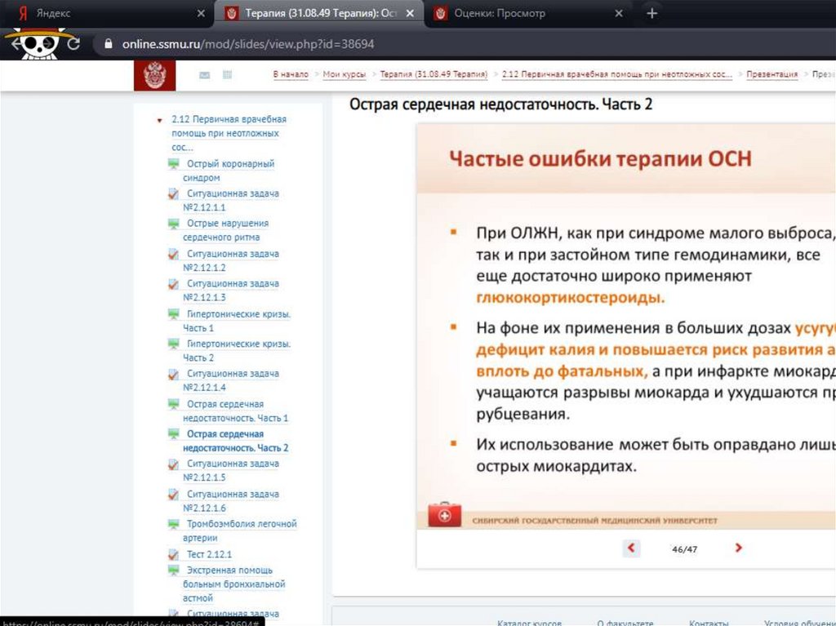Viewport: 836px width, 626px height.
Task: Open the university crest logo
Action: (154, 75)
